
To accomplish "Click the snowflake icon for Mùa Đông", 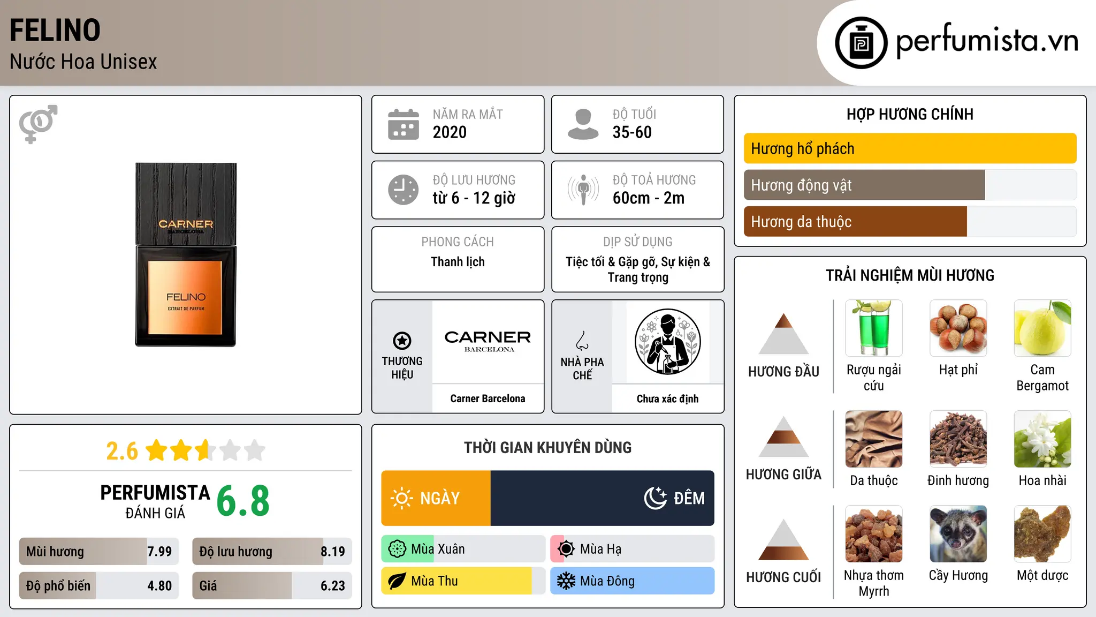I will (566, 581).
